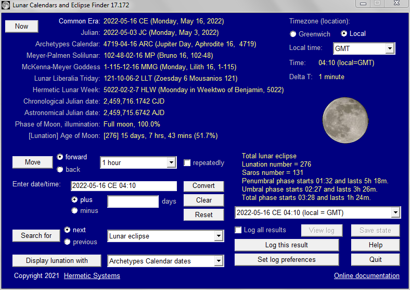Click the Reset button
Image resolution: width=410 pixels, height=290 pixels.
[203, 215]
